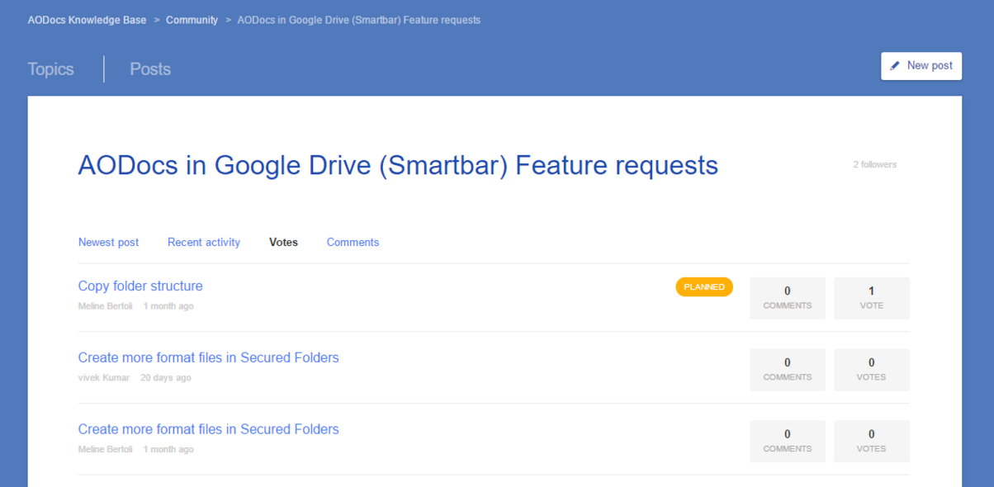Open the Community breadcrumb link
Screen dimensions: 994x487
192,20
